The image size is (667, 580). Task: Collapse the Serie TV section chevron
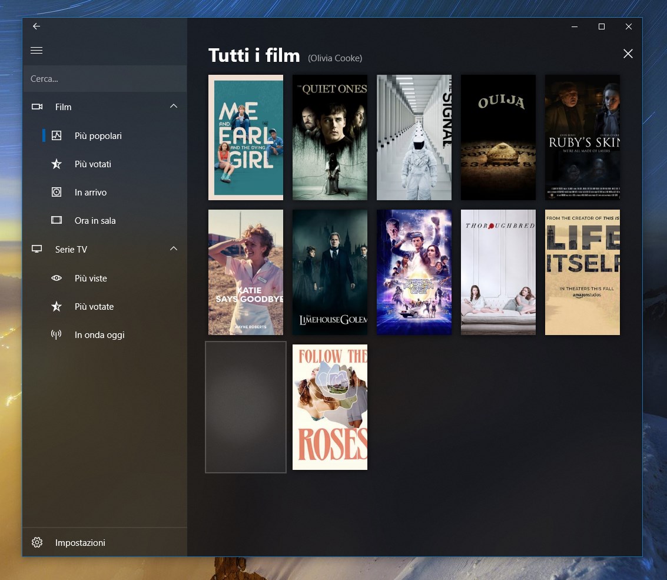[174, 248]
